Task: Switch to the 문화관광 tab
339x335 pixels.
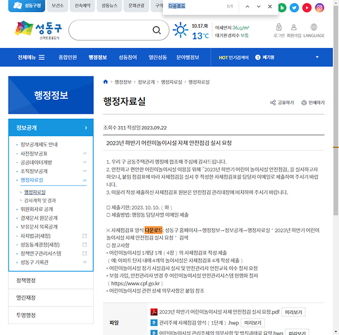Action: coord(136,5)
